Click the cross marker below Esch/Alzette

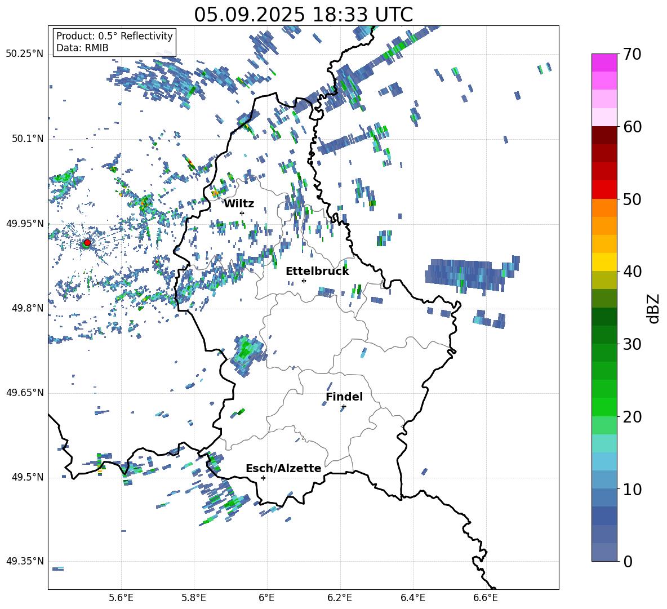[x=263, y=478]
